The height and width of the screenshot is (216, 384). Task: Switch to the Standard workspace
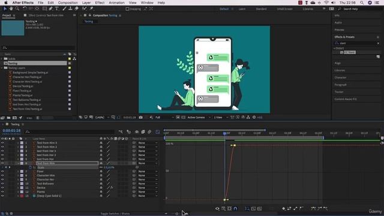[x=261, y=9]
